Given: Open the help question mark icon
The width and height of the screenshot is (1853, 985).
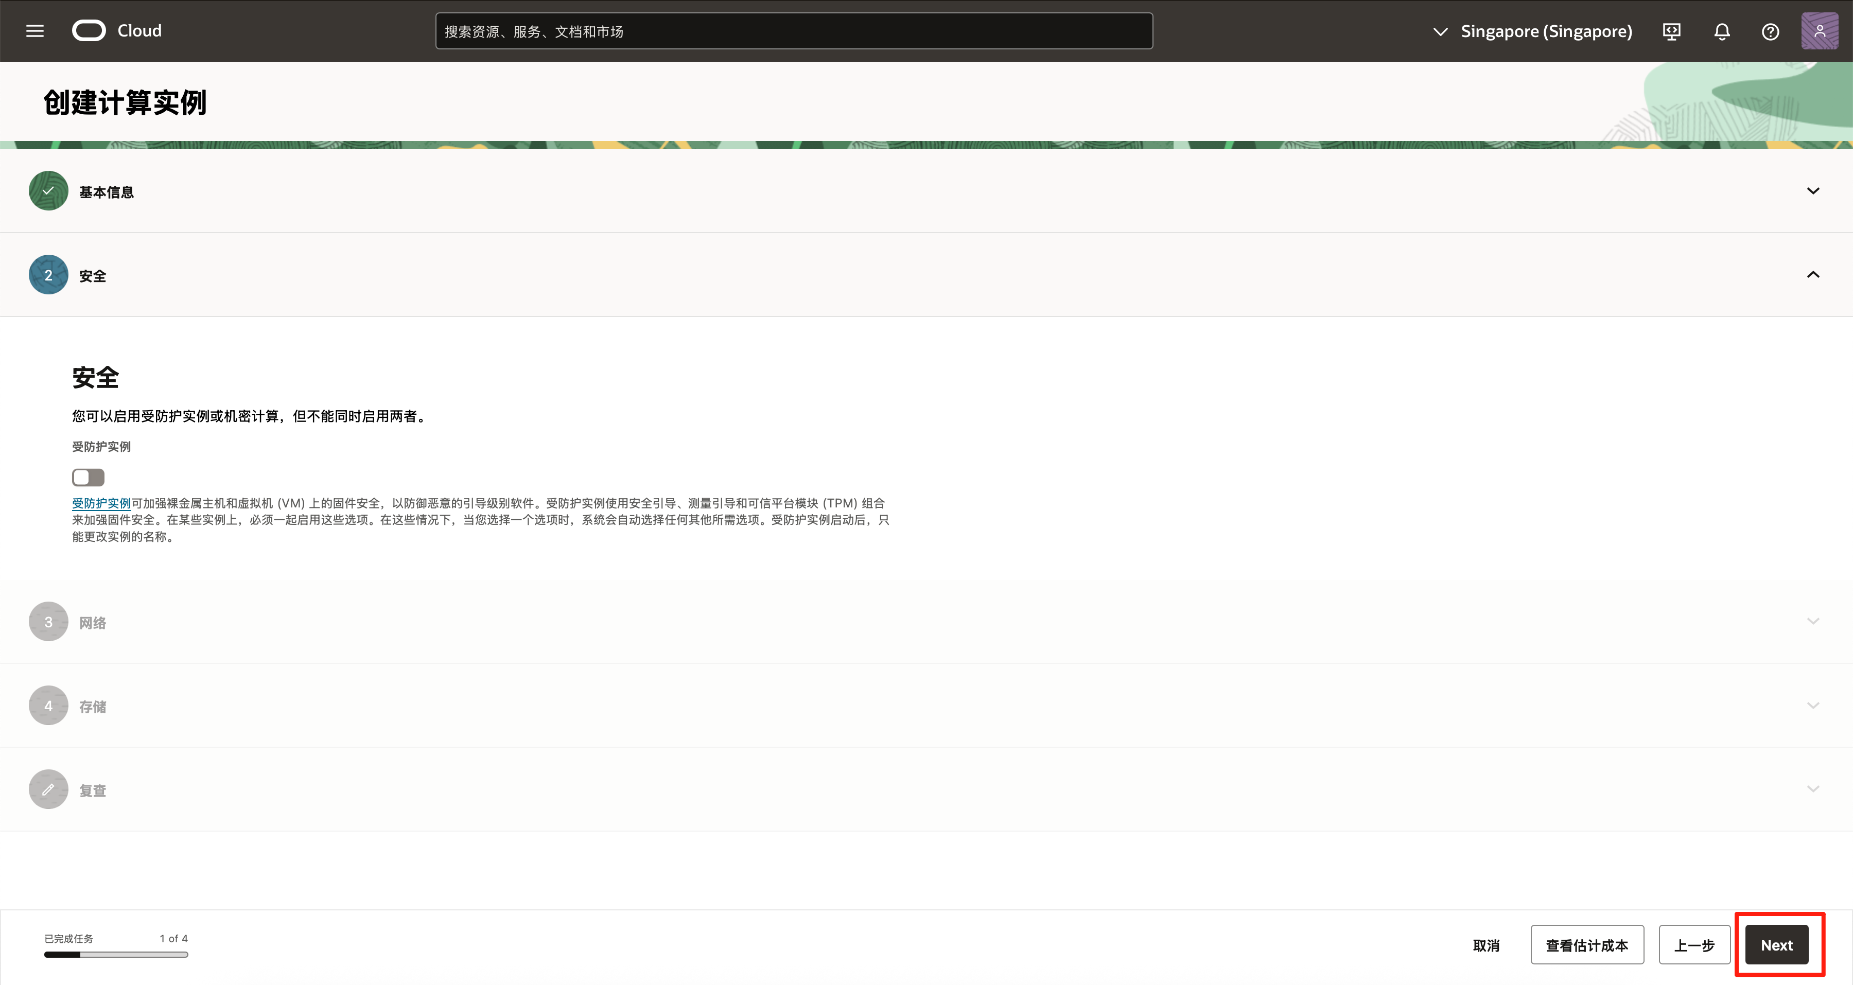Looking at the screenshot, I should [x=1770, y=31].
